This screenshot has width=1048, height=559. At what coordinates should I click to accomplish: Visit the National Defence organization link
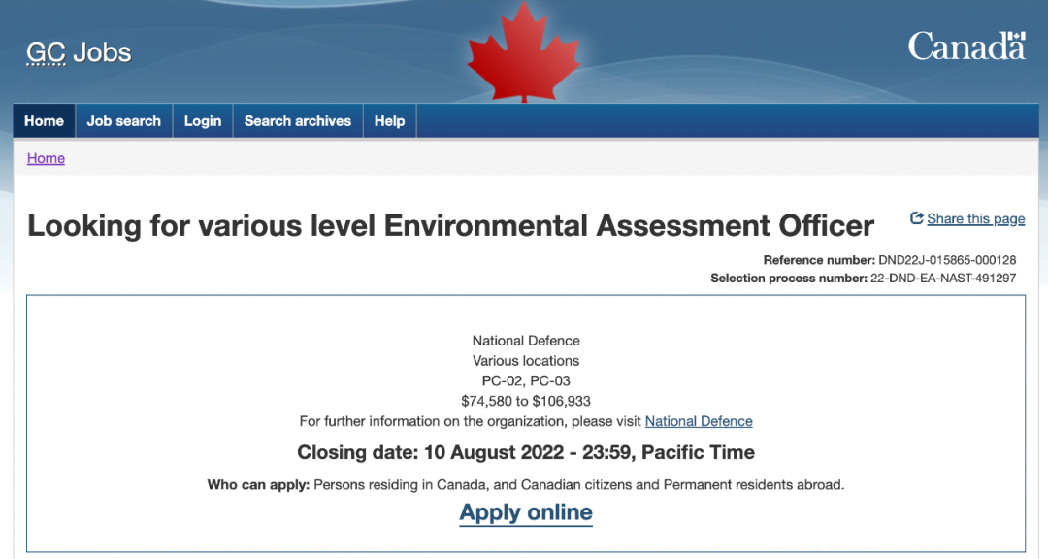pyautogui.click(x=699, y=421)
